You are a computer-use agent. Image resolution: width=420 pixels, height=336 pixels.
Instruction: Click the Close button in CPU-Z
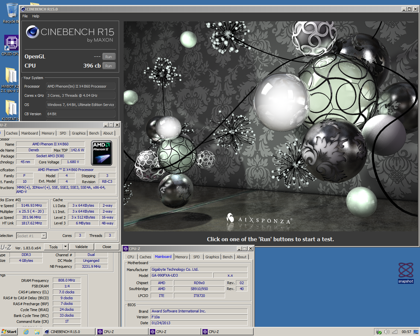click(107, 247)
